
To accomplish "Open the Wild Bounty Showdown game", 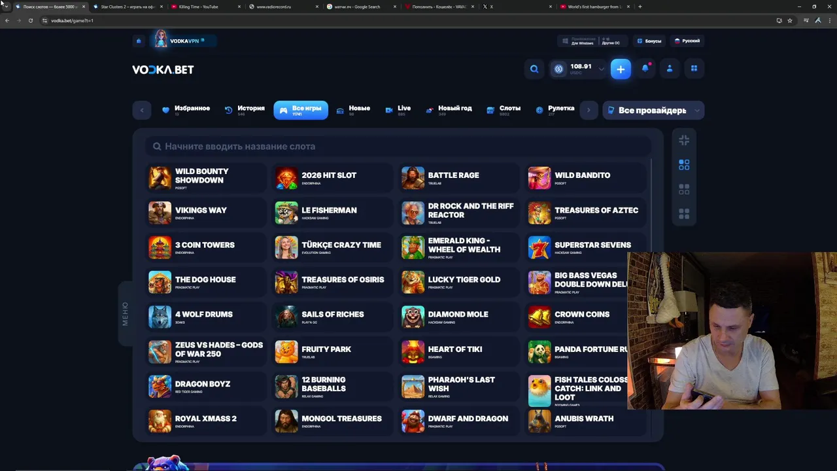I will coord(205,178).
